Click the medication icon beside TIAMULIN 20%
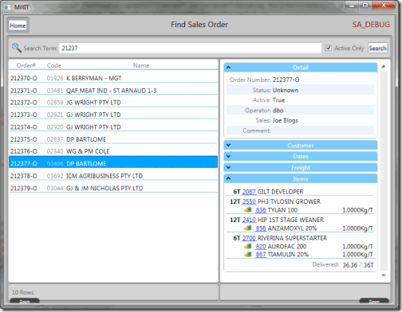This screenshot has height=312, width=402. 248,254
